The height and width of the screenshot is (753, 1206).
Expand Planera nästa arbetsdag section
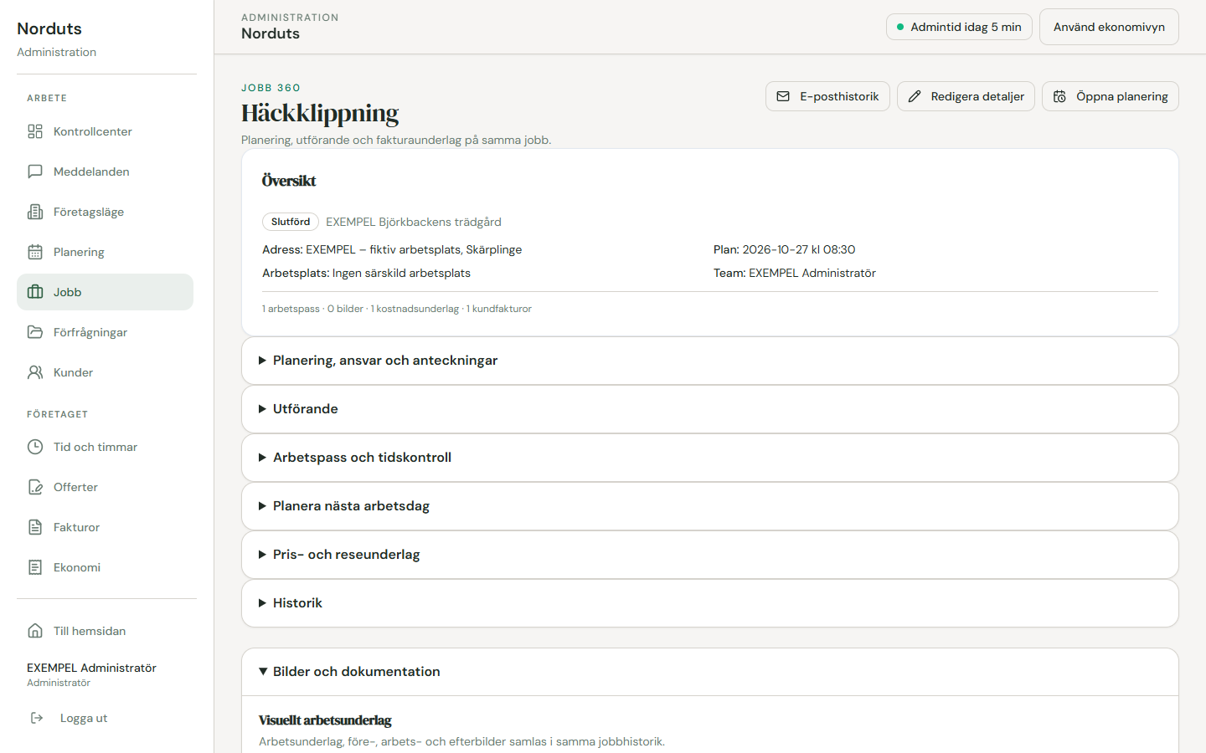(x=710, y=506)
